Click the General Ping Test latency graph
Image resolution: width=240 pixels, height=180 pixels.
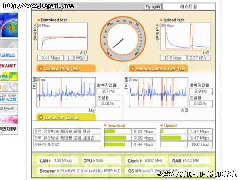point(66,92)
